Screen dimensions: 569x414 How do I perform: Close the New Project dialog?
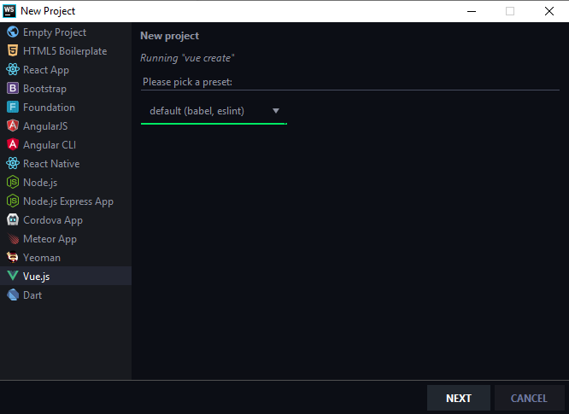coord(549,11)
